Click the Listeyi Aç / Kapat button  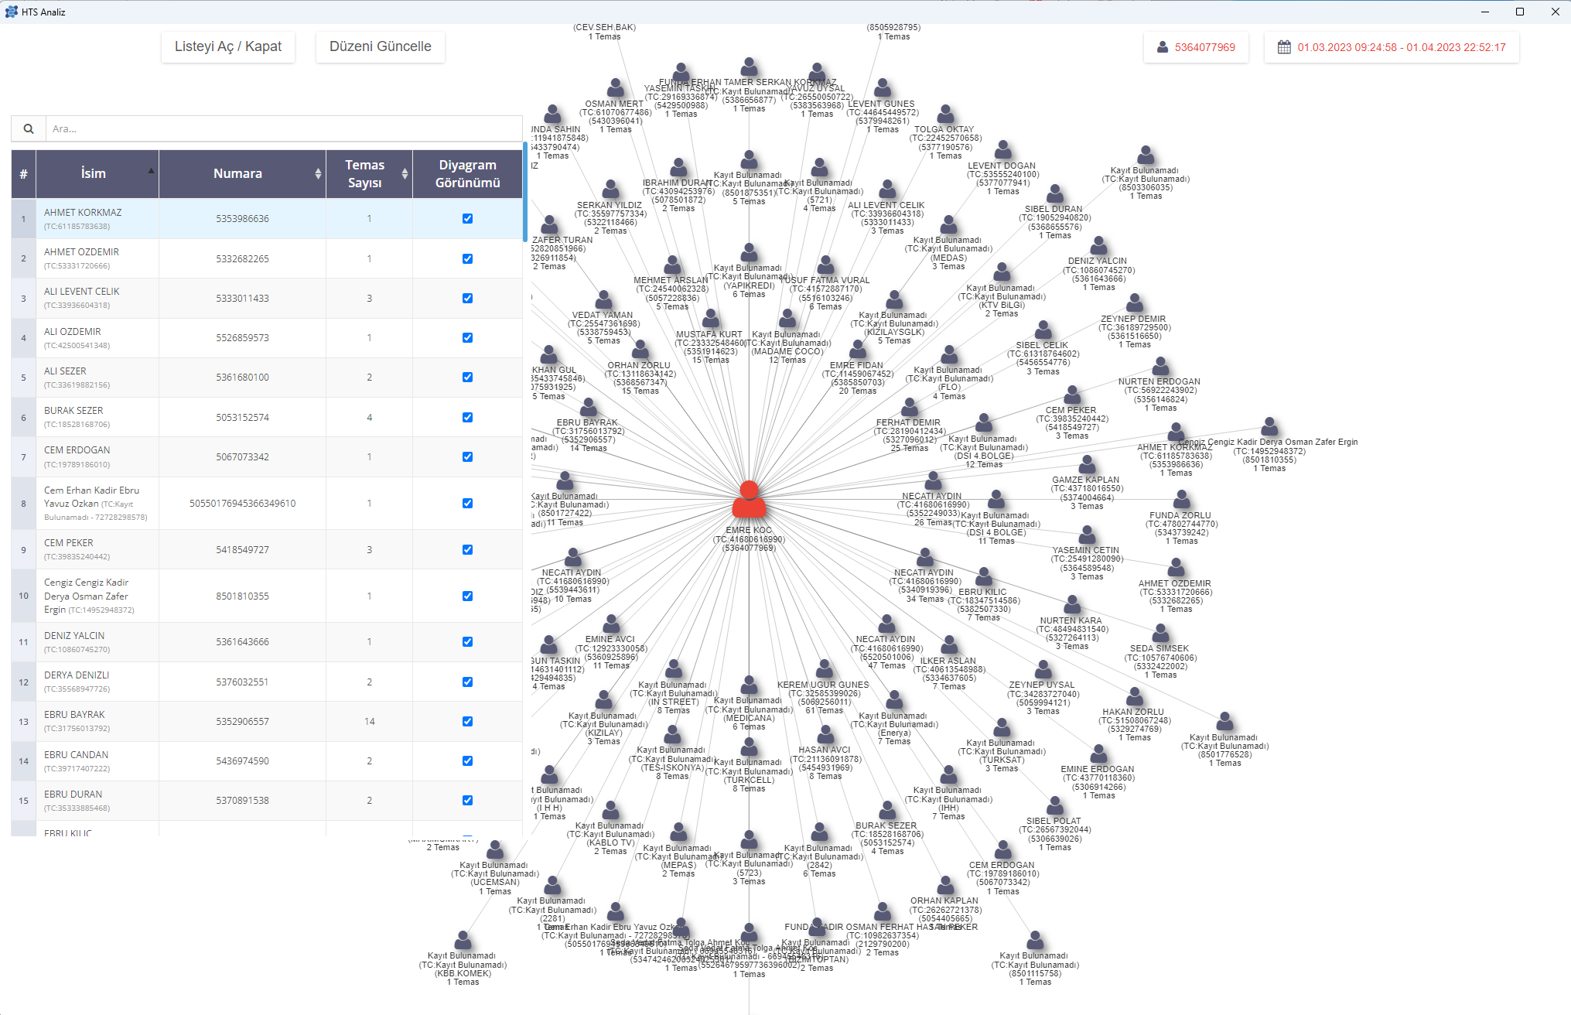pyautogui.click(x=228, y=46)
